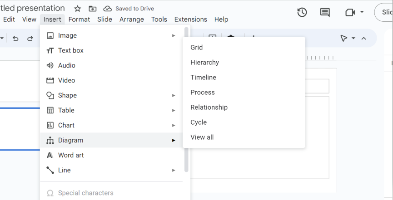
Task: Expand the Image submenu
Action: 174,35
